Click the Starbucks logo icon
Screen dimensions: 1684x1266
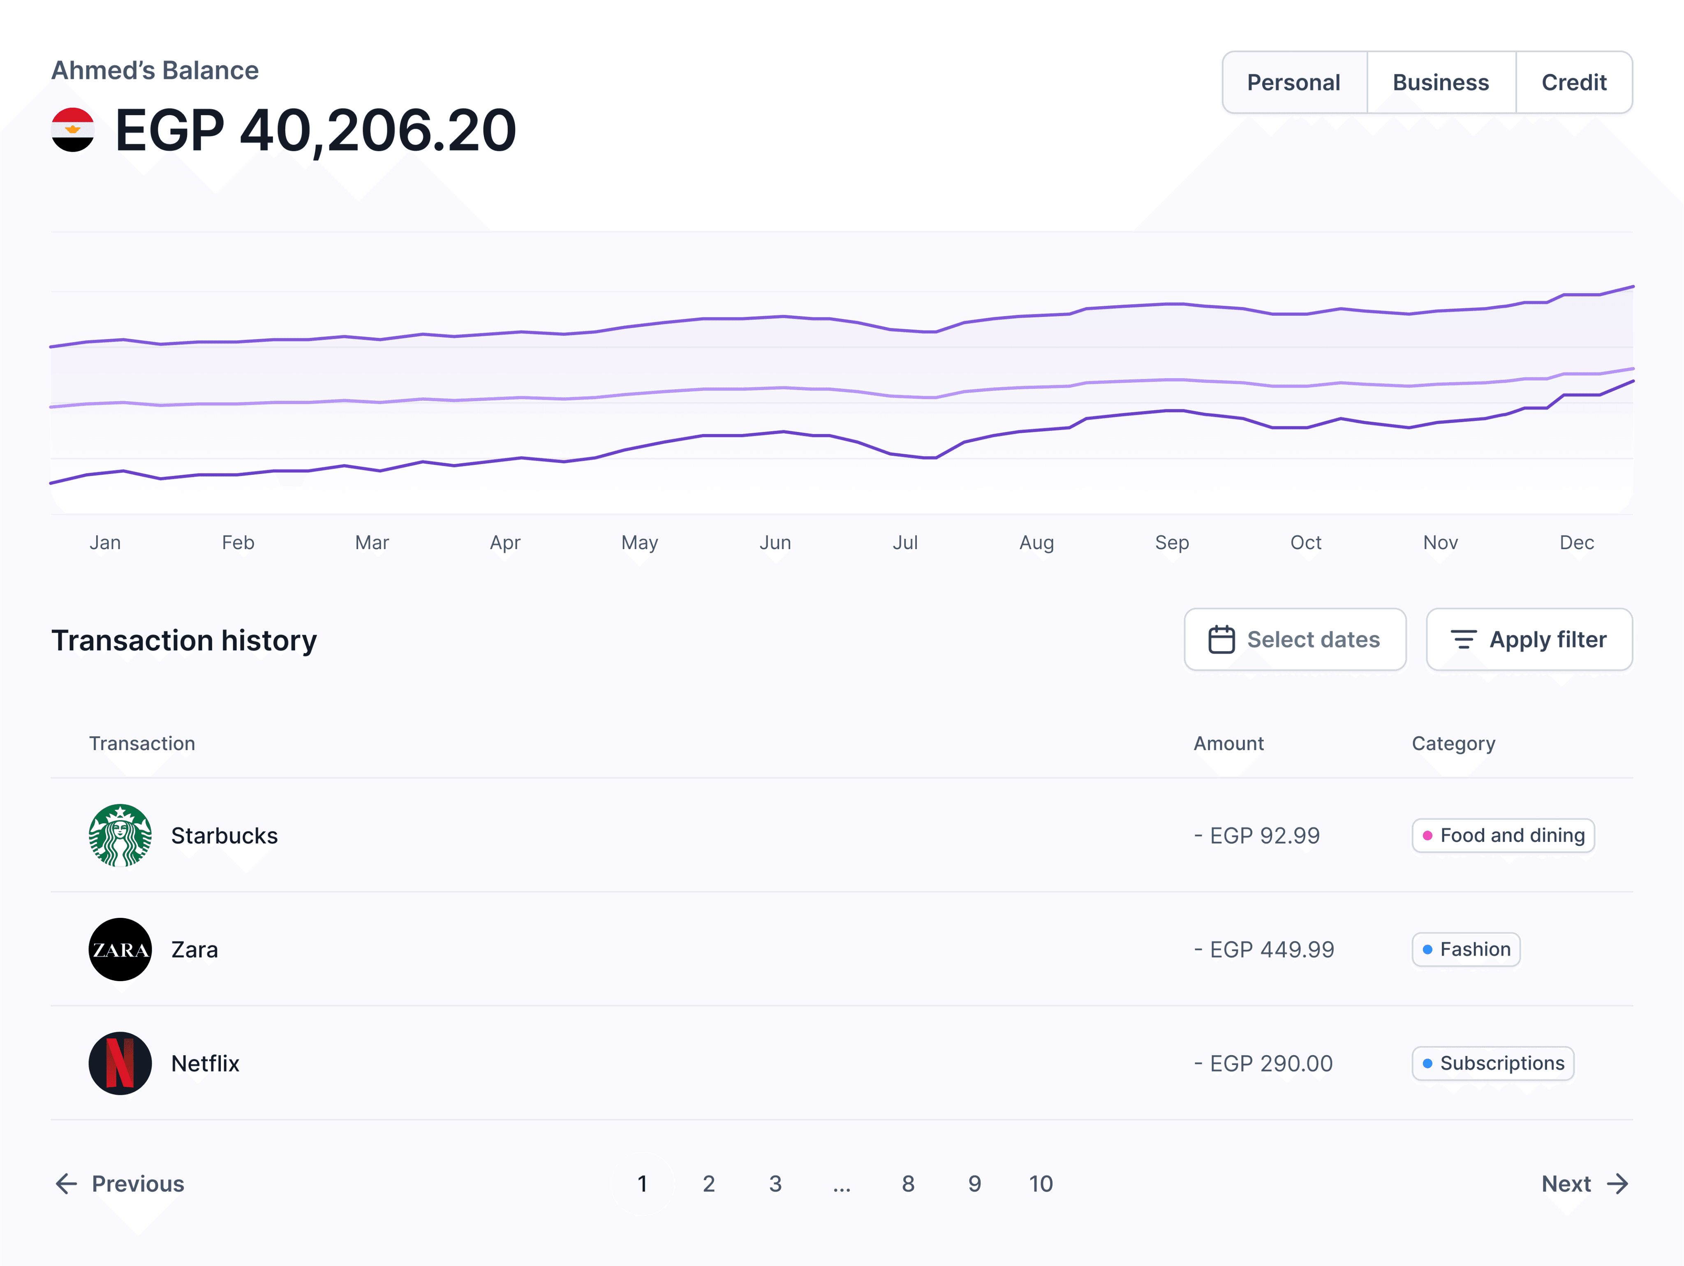(x=120, y=835)
